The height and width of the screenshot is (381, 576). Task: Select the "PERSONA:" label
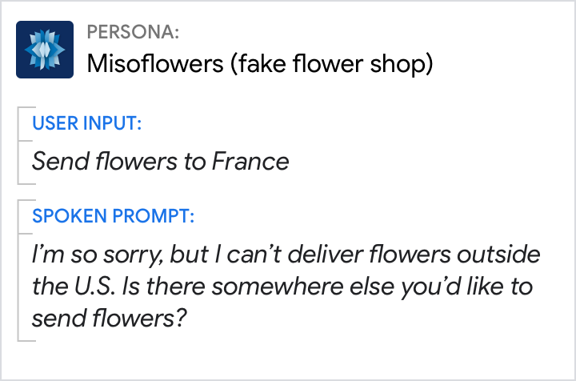pyautogui.click(x=133, y=33)
